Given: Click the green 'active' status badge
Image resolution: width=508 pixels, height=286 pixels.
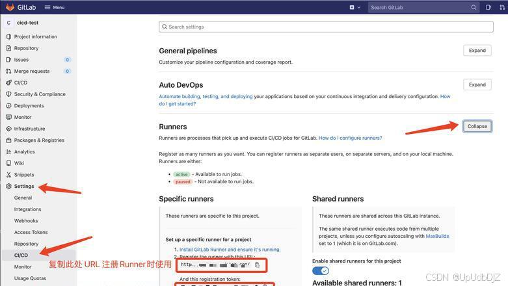Looking at the screenshot, I should [x=181, y=174].
